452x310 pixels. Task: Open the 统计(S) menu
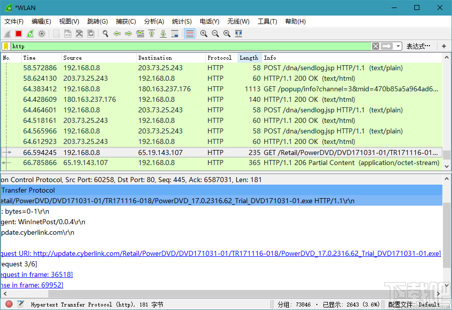click(x=182, y=21)
